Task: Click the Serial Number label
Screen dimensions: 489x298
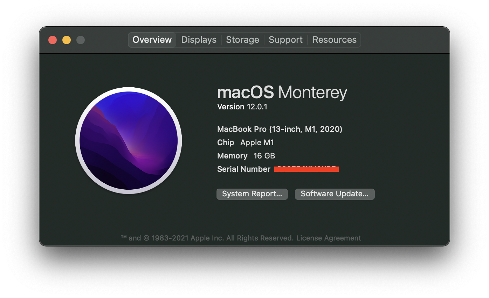Action: click(x=243, y=169)
